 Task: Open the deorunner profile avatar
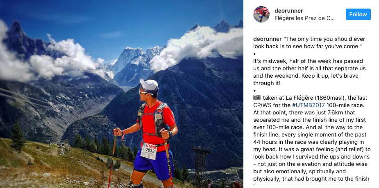coord(261,14)
